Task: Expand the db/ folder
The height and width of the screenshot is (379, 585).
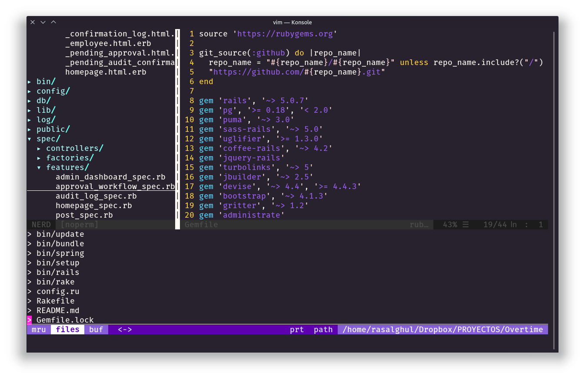Action: [x=30, y=101]
